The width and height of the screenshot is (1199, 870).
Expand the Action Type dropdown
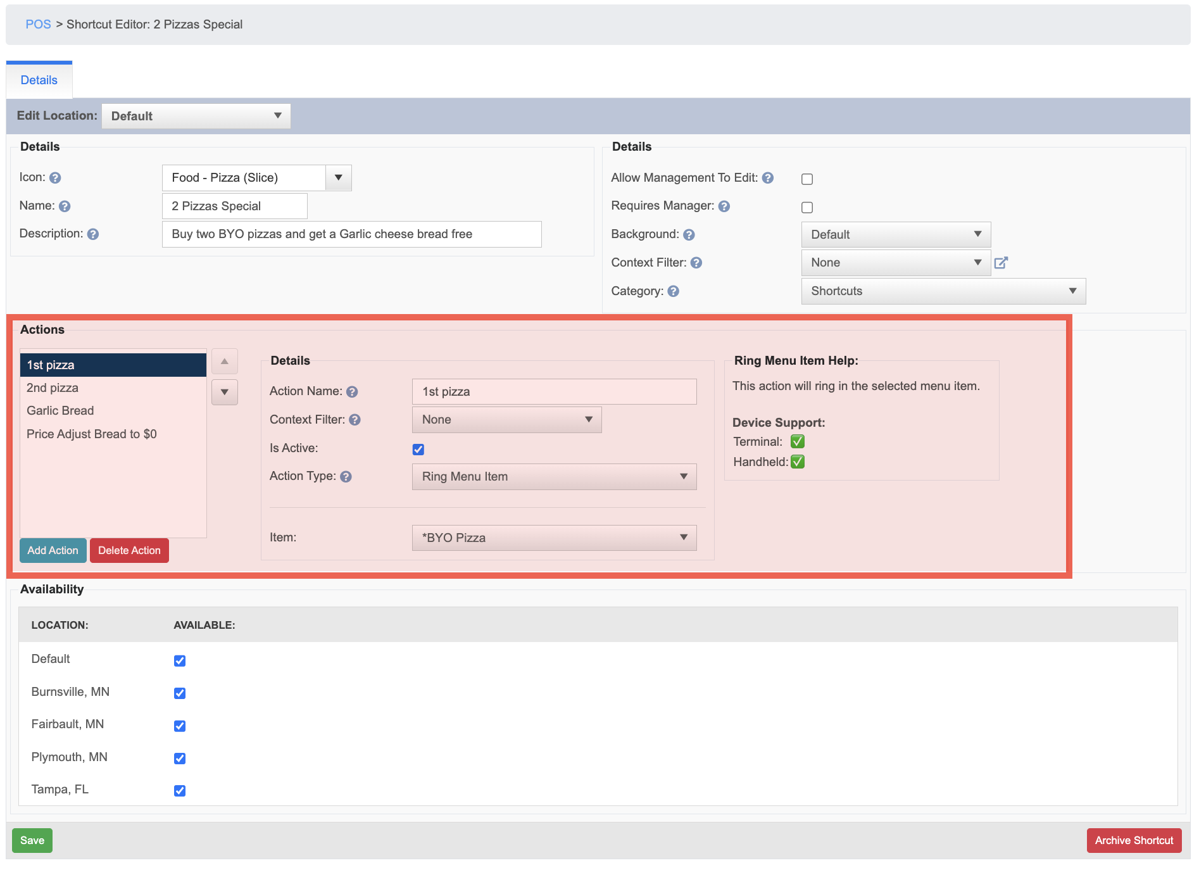tap(555, 477)
